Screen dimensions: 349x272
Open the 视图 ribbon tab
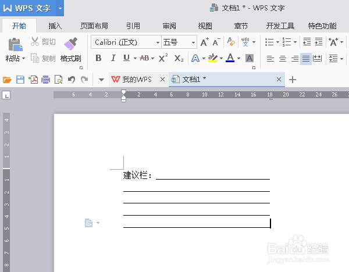click(x=205, y=26)
